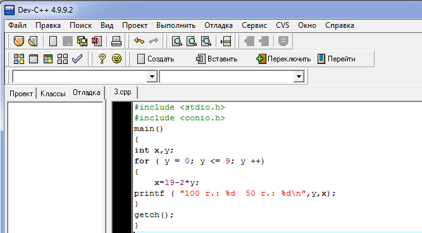Open the Вид menu

(107, 25)
